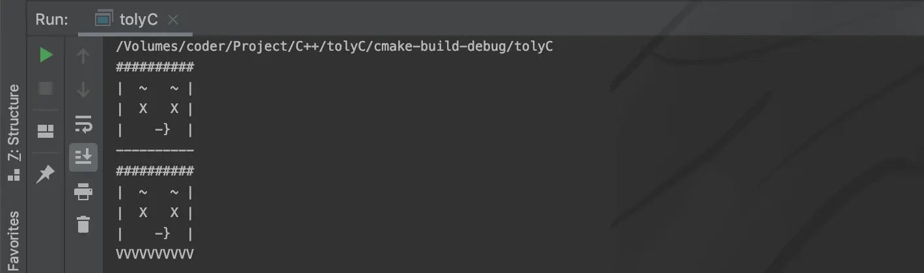Screen dimensions: 924x273
Task: Restore the Run panel layout
Action: point(46,131)
